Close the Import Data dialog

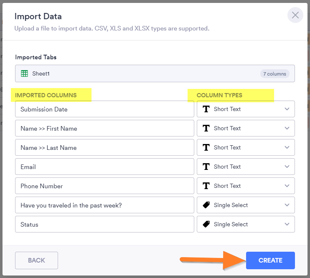click(295, 15)
